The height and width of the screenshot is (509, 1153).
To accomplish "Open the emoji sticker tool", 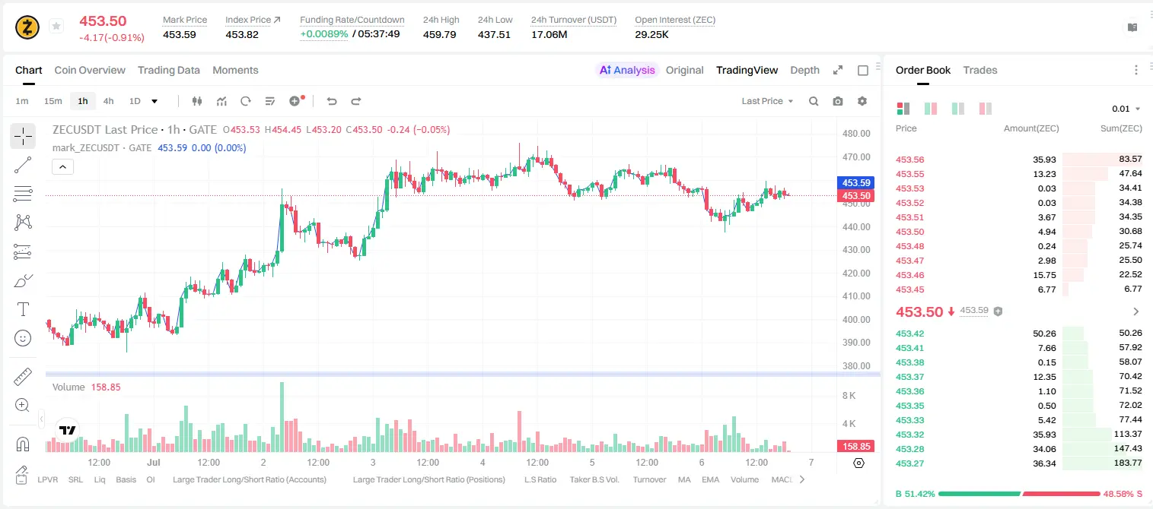I will (23, 338).
